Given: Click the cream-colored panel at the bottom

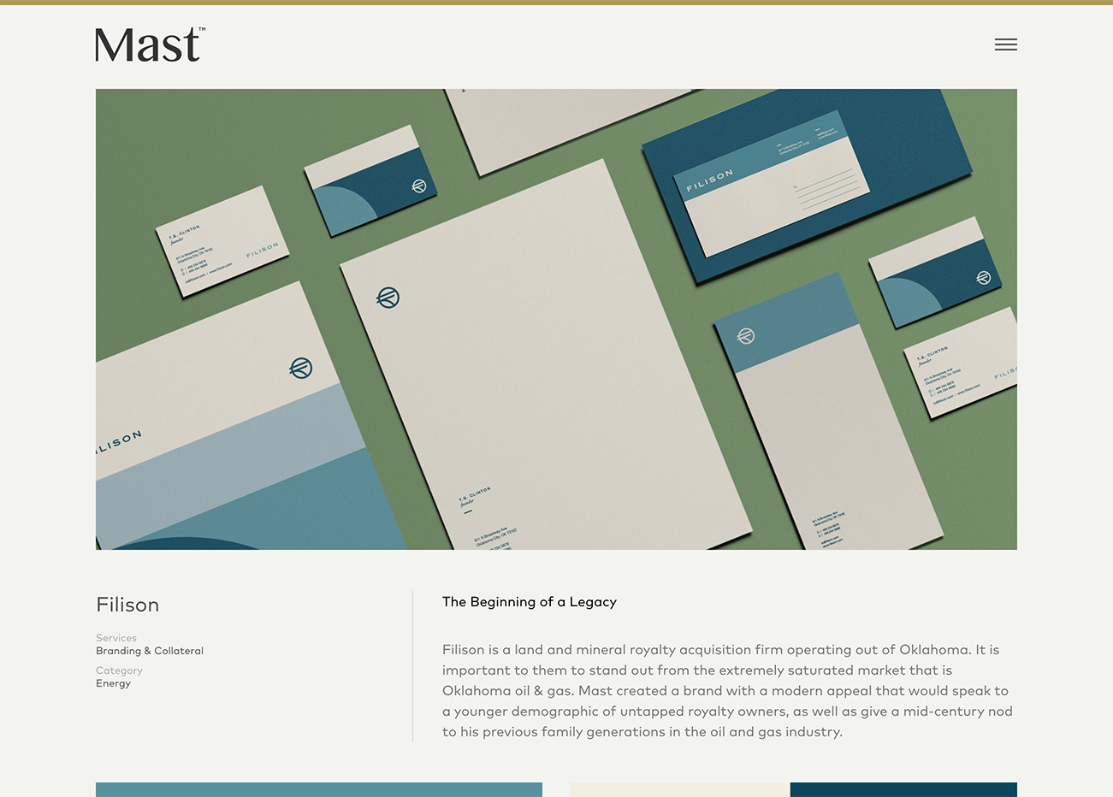Looking at the screenshot, I should tap(679, 789).
